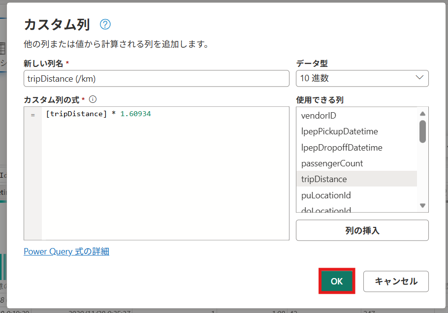Click the dropdown chevron for 10 進数
The width and height of the screenshot is (448, 313).
[419, 78]
